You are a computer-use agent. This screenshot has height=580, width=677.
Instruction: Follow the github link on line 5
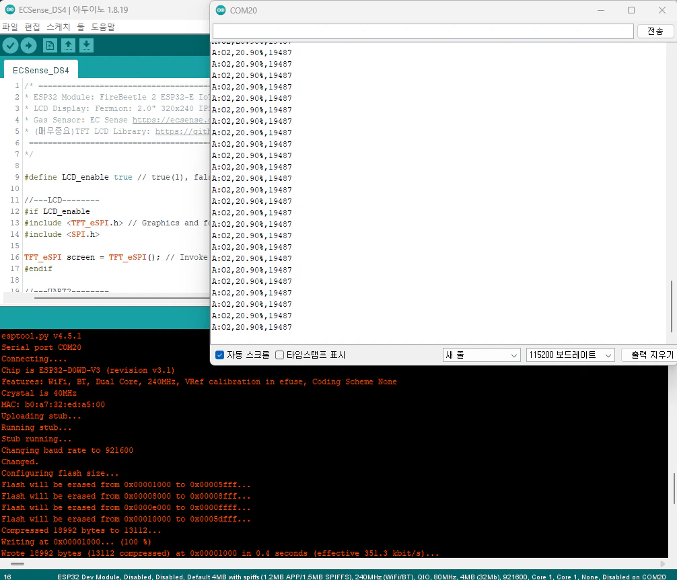(182, 131)
